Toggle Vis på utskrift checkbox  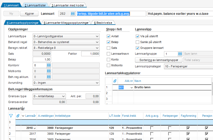pyautogui.click(x=137, y=36)
